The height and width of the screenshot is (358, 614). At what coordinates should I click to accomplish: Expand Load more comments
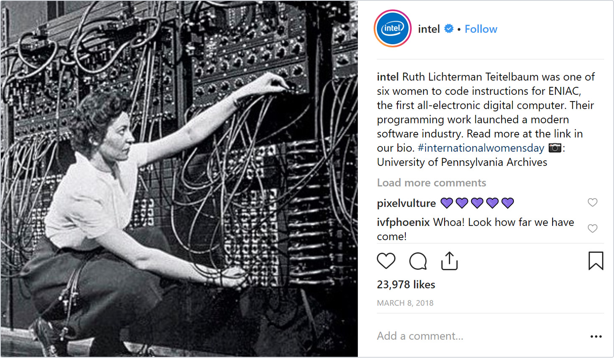click(431, 183)
